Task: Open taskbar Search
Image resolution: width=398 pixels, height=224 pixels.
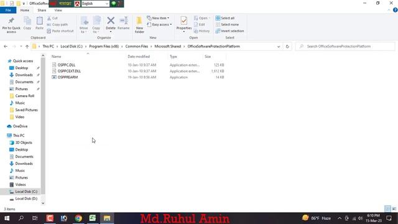Action: (x=21, y=218)
